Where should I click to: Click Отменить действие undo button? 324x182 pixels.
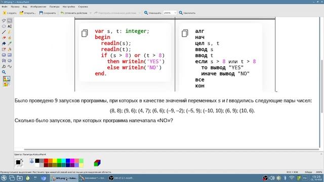coord(74,13)
